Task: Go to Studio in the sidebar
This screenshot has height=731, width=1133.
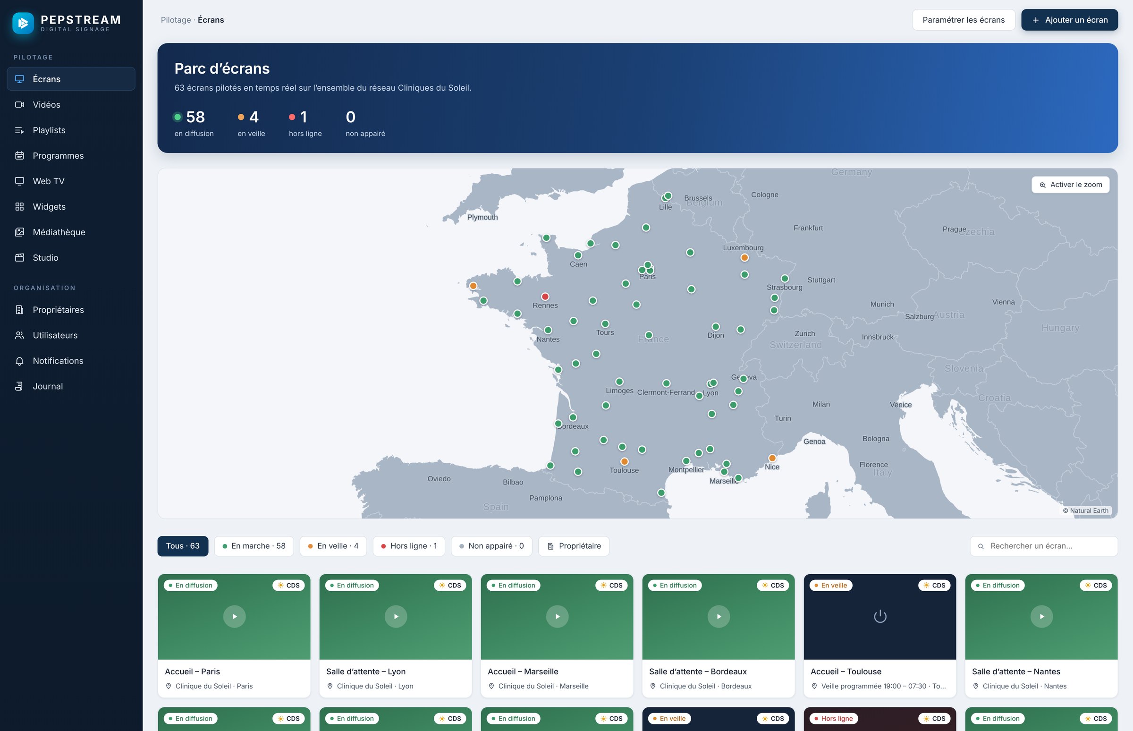Action: point(71,258)
